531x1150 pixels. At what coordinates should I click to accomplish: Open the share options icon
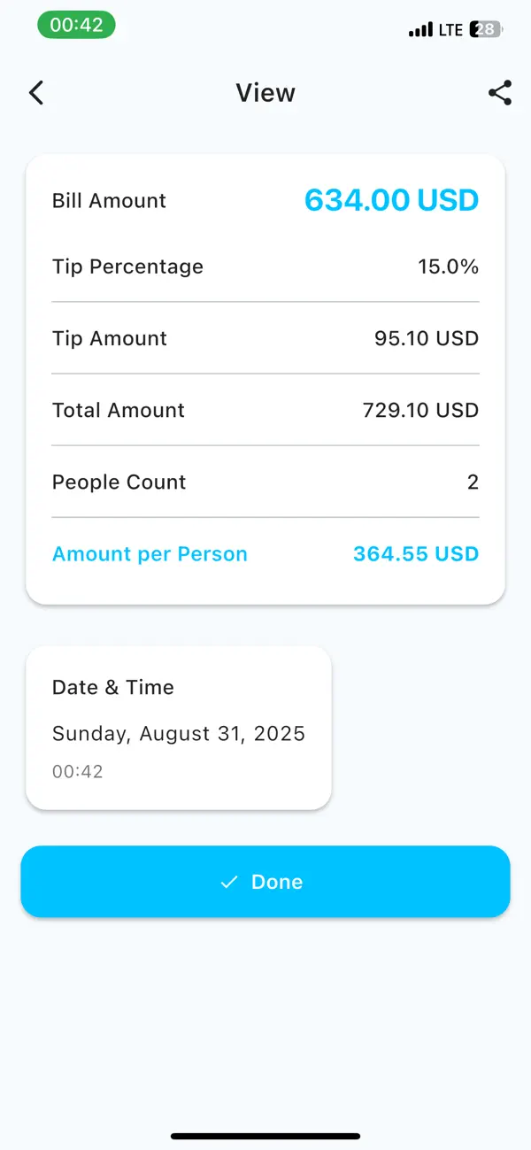(x=499, y=92)
